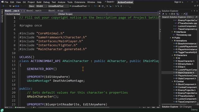Click Solution Explorer home view icon
The image size is (199, 112).
(163, 14)
